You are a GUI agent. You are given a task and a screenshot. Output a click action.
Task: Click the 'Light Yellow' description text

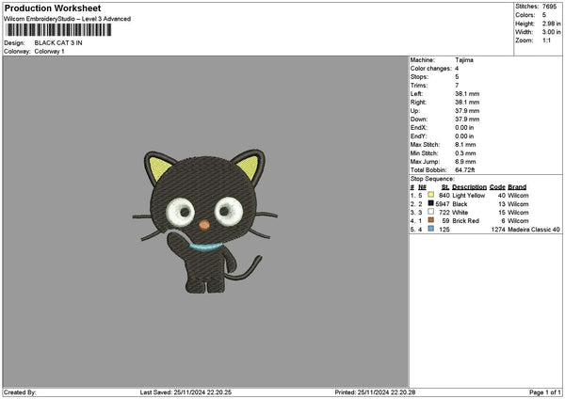coord(469,196)
